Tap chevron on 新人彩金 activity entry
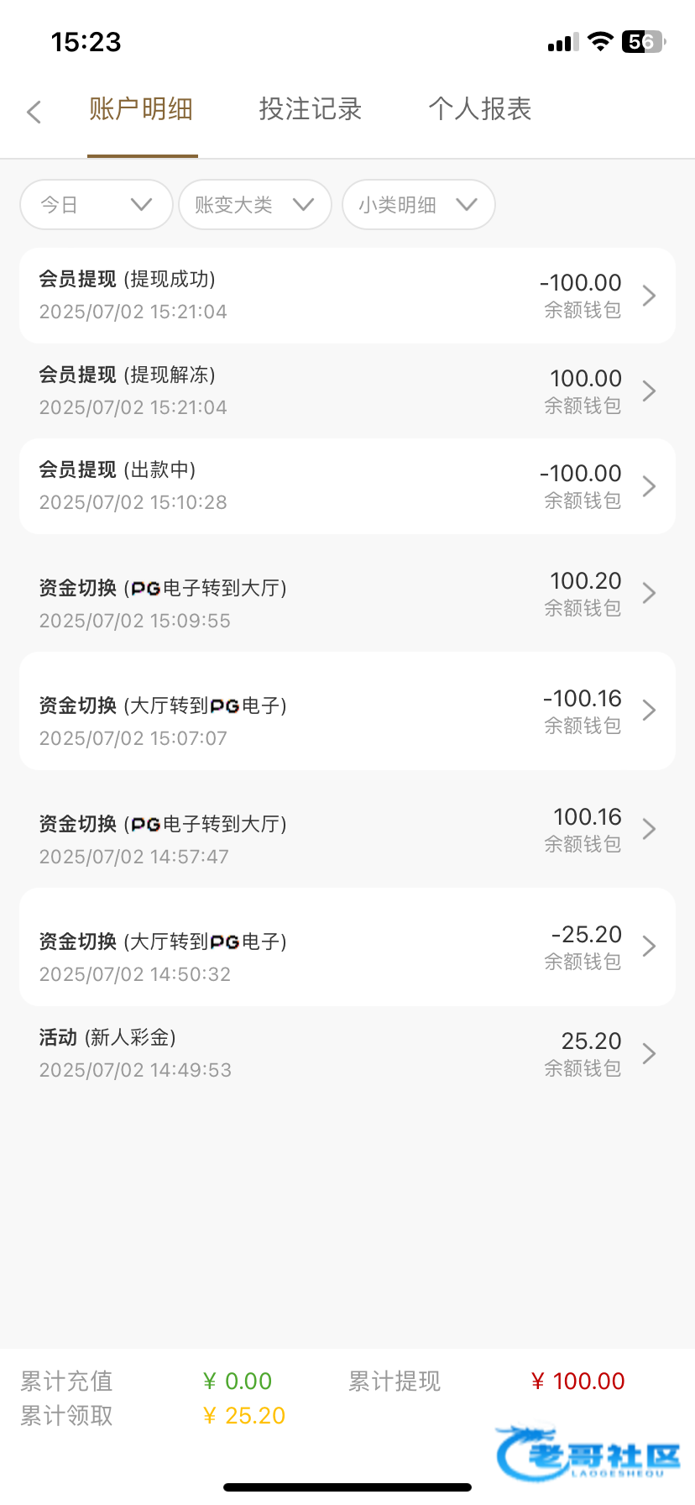Image resolution: width=695 pixels, height=1505 pixels. coord(648,1053)
